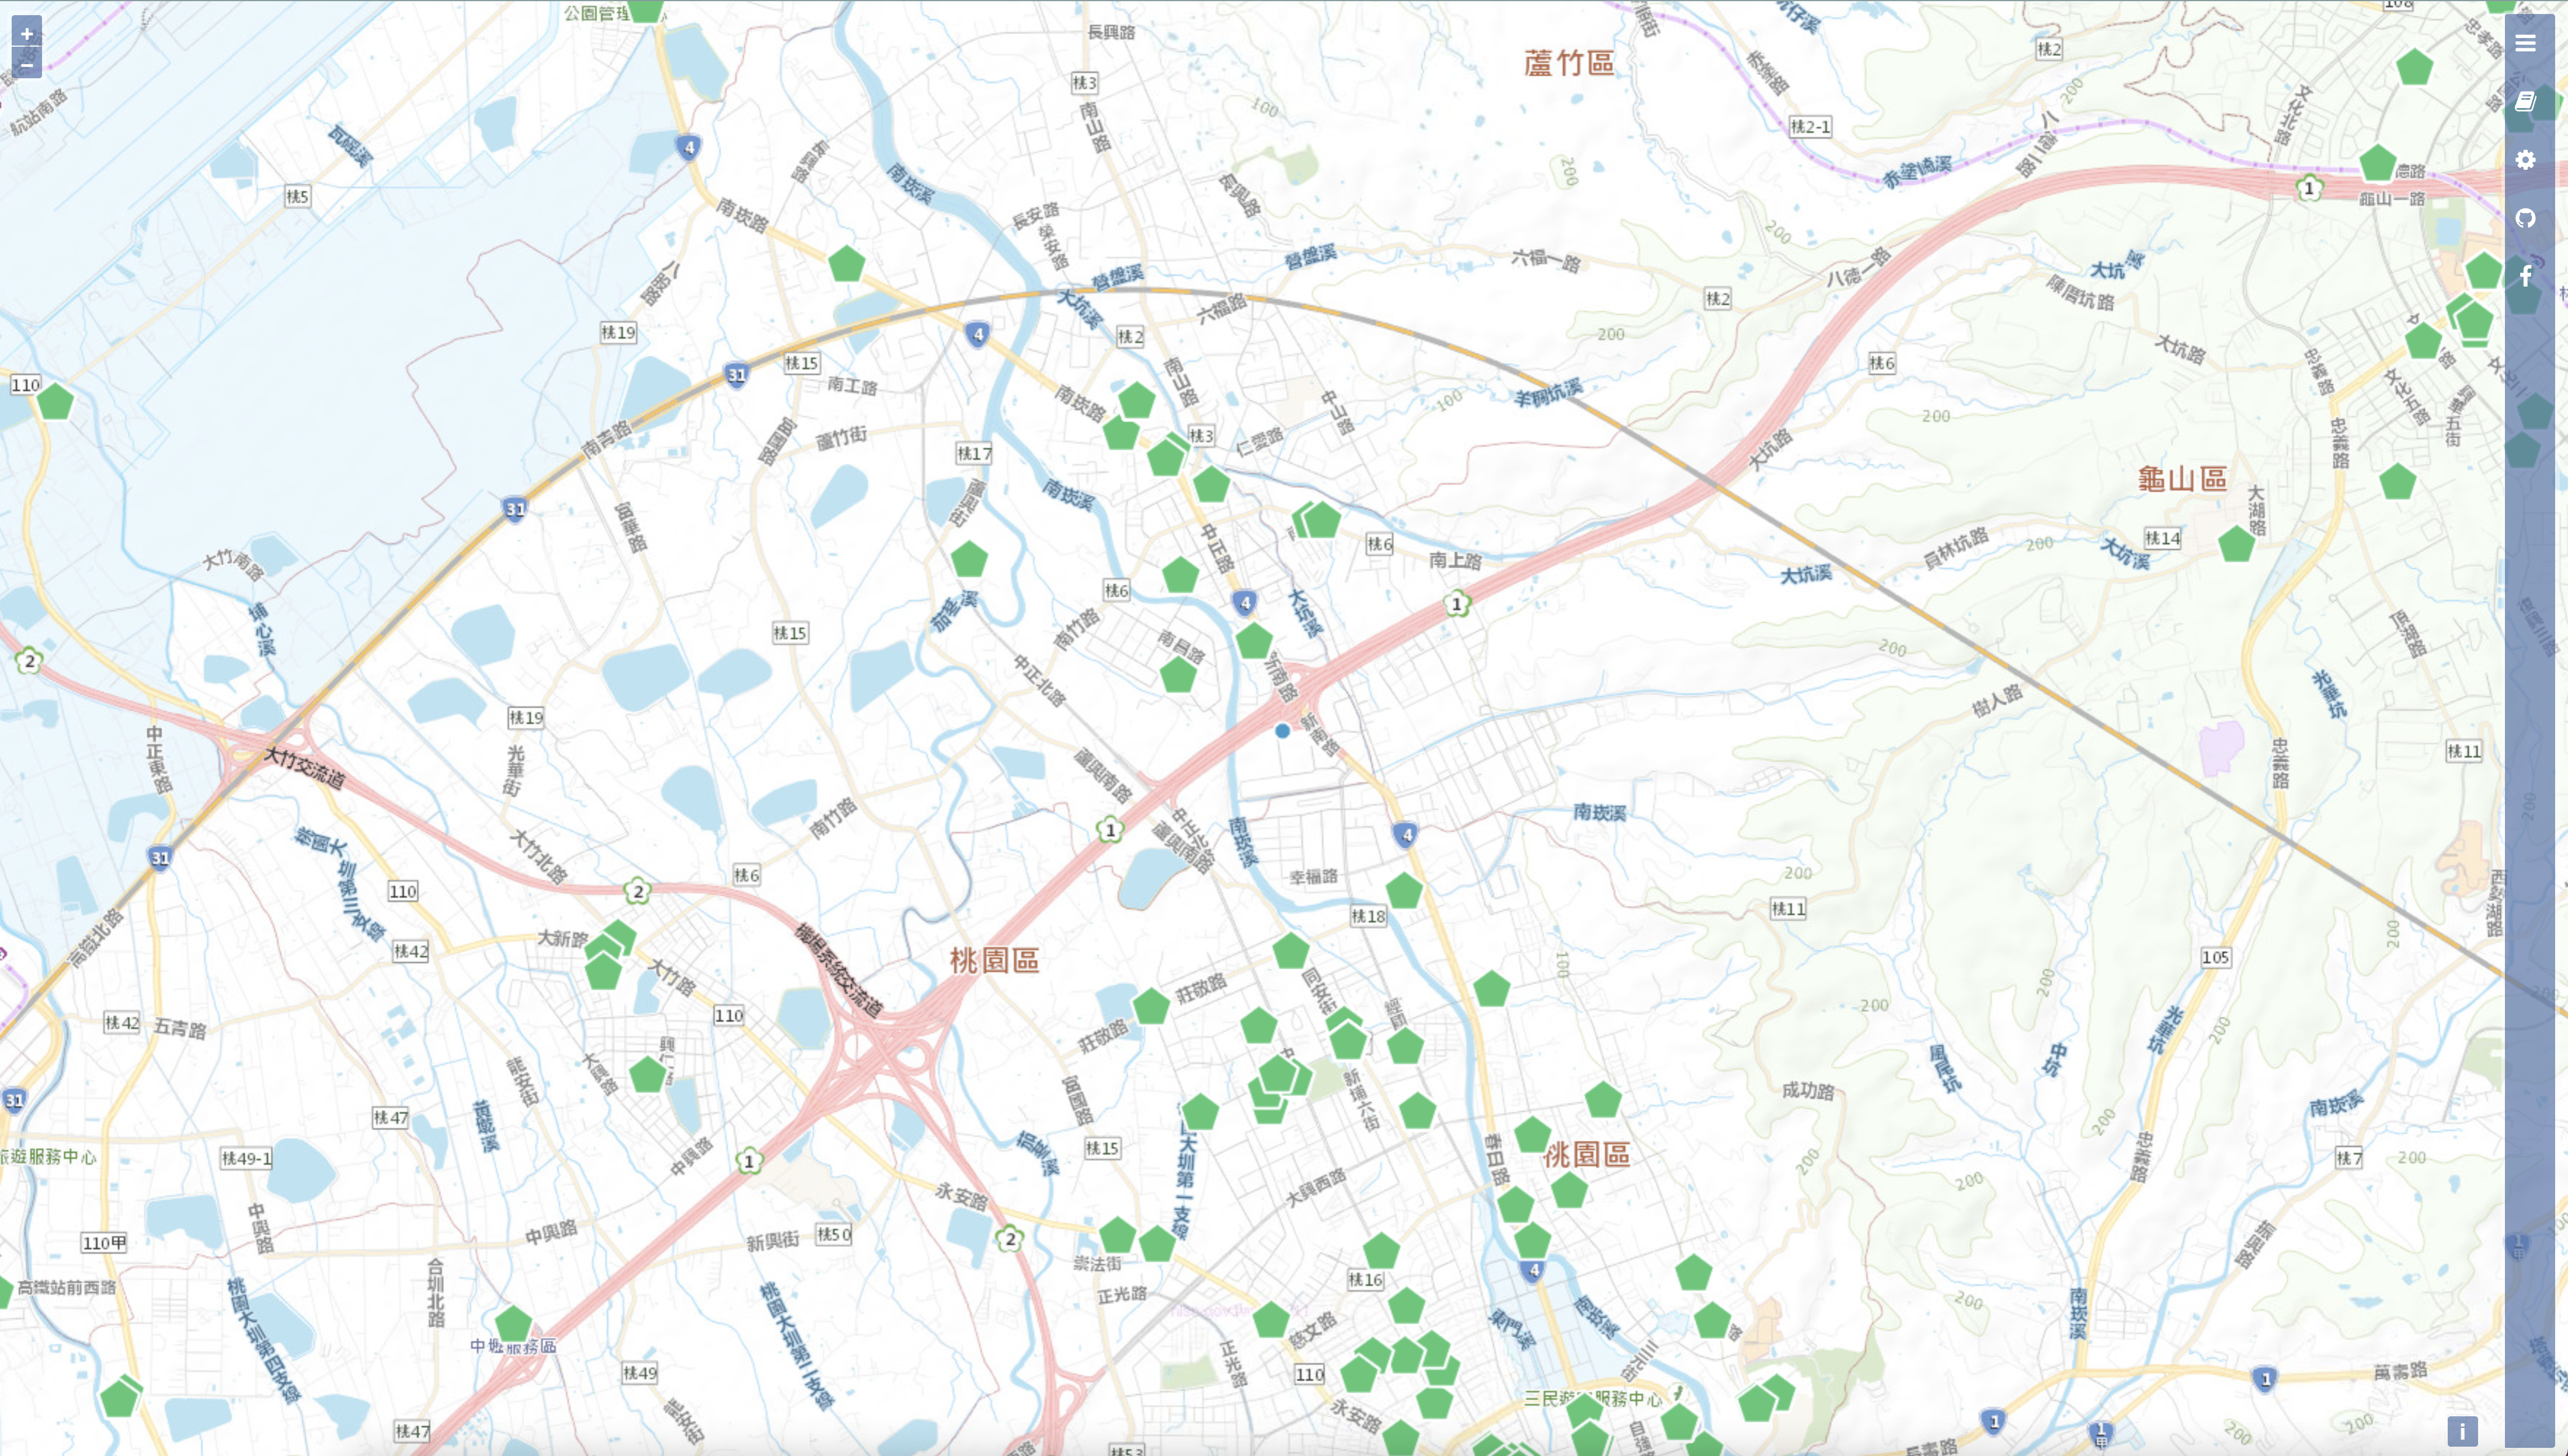The image size is (2568, 1456).
Task: Click the info button at bottom right
Action: pos(2462,1431)
